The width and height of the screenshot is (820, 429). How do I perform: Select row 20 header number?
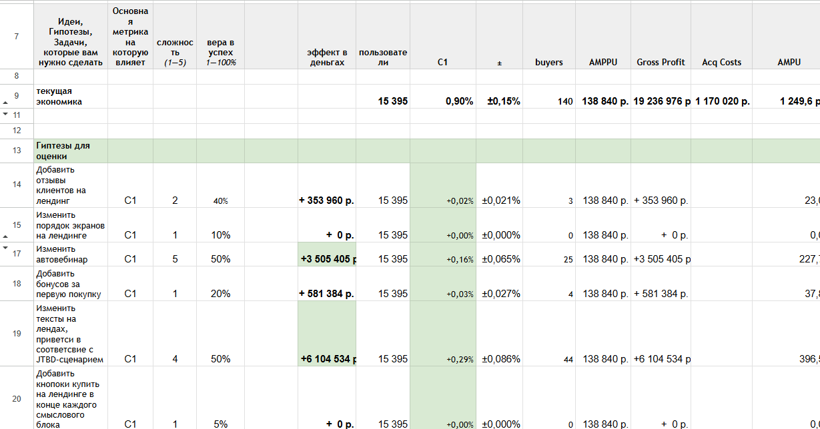pos(17,399)
